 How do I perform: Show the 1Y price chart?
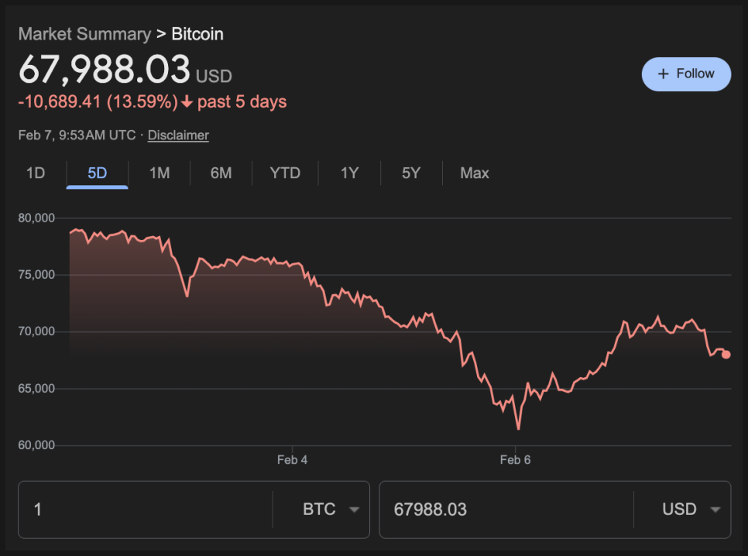tap(350, 173)
